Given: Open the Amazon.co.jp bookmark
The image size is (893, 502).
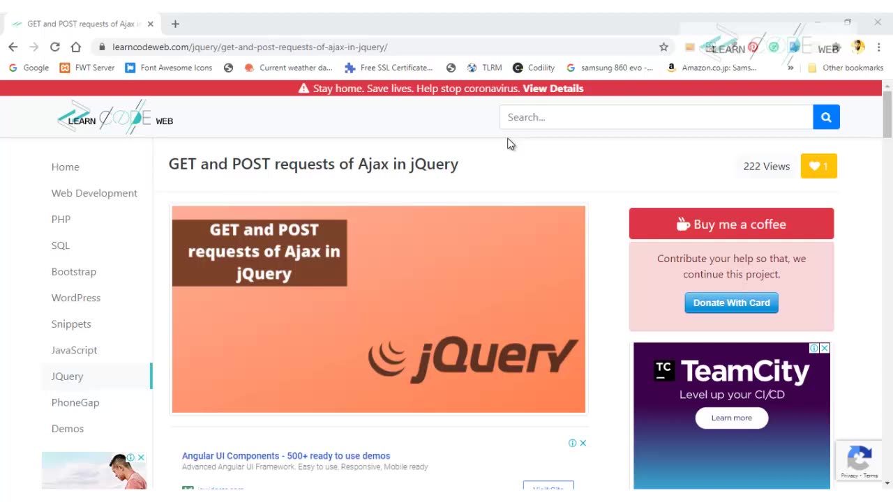Looking at the screenshot, I should (x=712, y=68).
